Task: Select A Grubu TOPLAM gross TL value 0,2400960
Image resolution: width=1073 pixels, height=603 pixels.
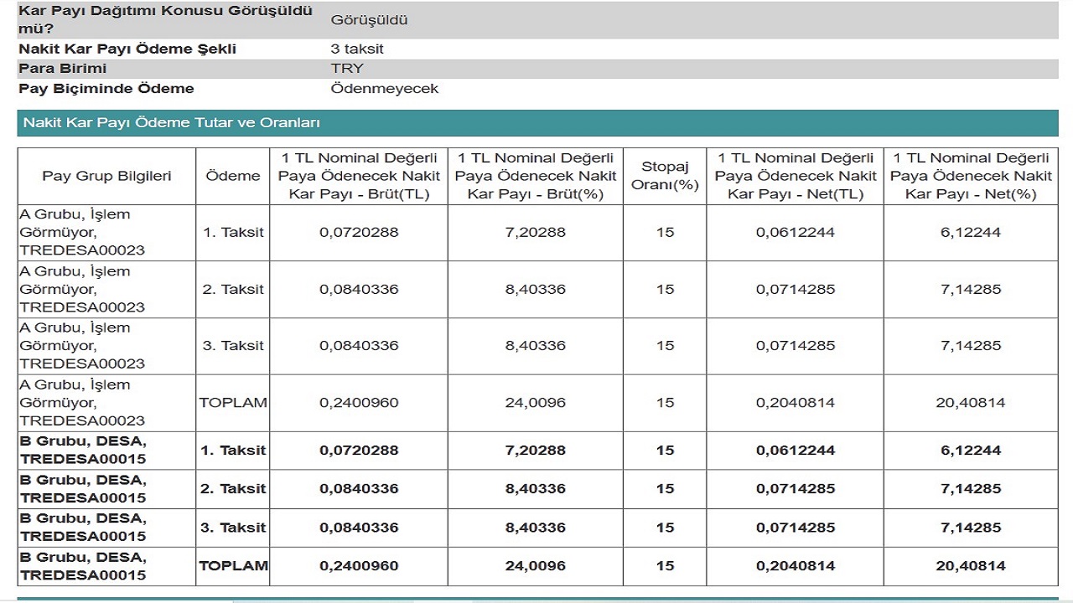Action: [x=359, y=403]
